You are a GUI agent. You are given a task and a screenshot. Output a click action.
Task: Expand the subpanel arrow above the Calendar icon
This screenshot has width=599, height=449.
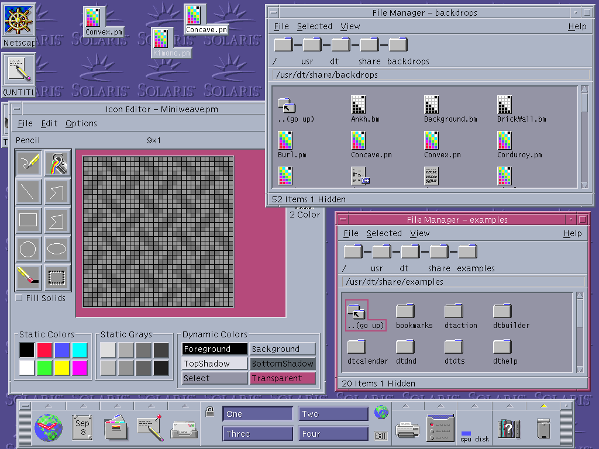(x=83, y=406)
